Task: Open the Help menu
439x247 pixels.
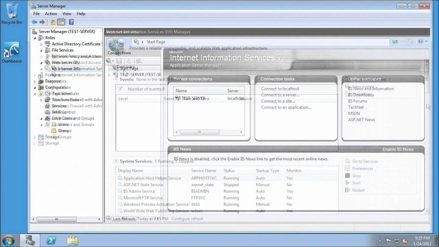Action: (81, 14)
